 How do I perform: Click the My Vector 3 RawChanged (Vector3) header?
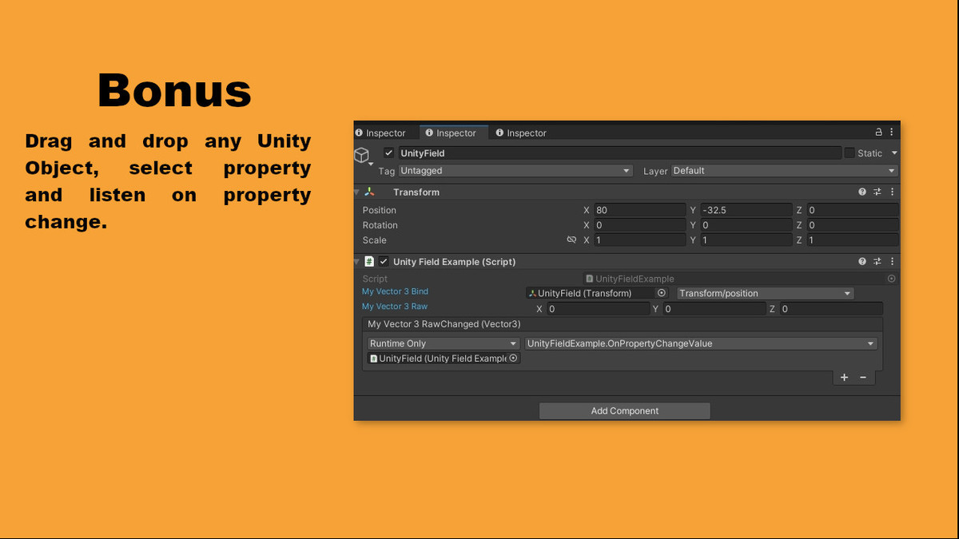coord(623,324)
